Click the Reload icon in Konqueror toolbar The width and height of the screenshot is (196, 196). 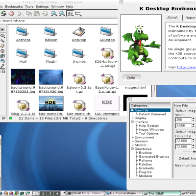point(3,14)
